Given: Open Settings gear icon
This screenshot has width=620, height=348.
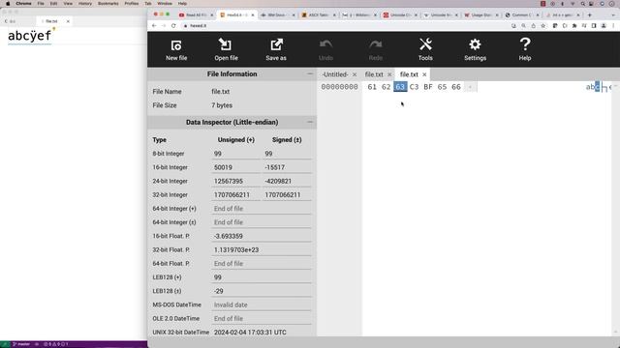Looking at the screenshot, I should pos(475,44).
